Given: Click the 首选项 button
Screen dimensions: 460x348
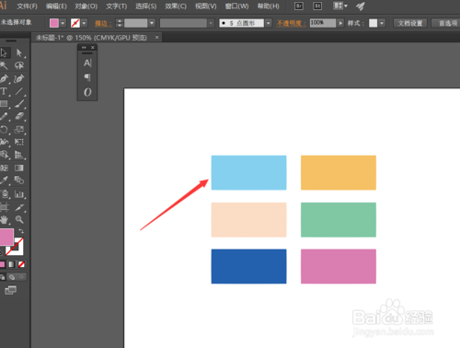Looking at the screenshot, I should coord(446,23).
